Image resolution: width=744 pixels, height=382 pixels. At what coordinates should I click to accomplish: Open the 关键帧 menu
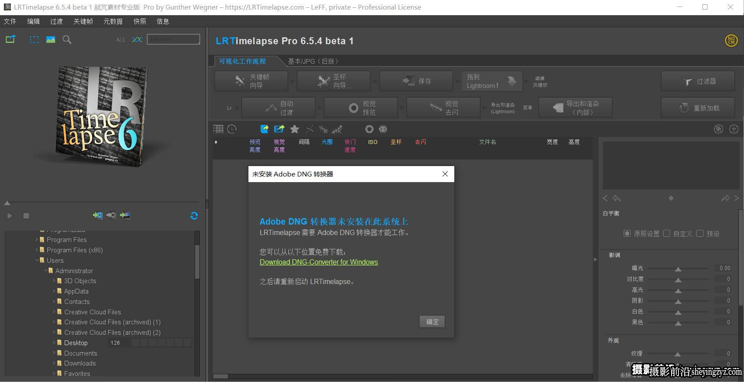(x=83, y=21)
